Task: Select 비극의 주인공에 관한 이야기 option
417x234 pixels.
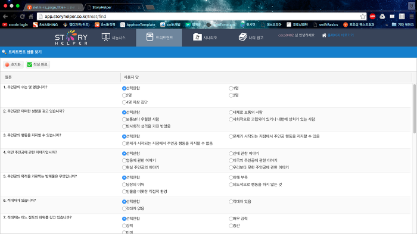Action: (x=231, y=160)
